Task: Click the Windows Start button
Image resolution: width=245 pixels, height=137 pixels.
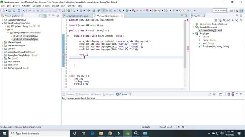Action: 4,133
